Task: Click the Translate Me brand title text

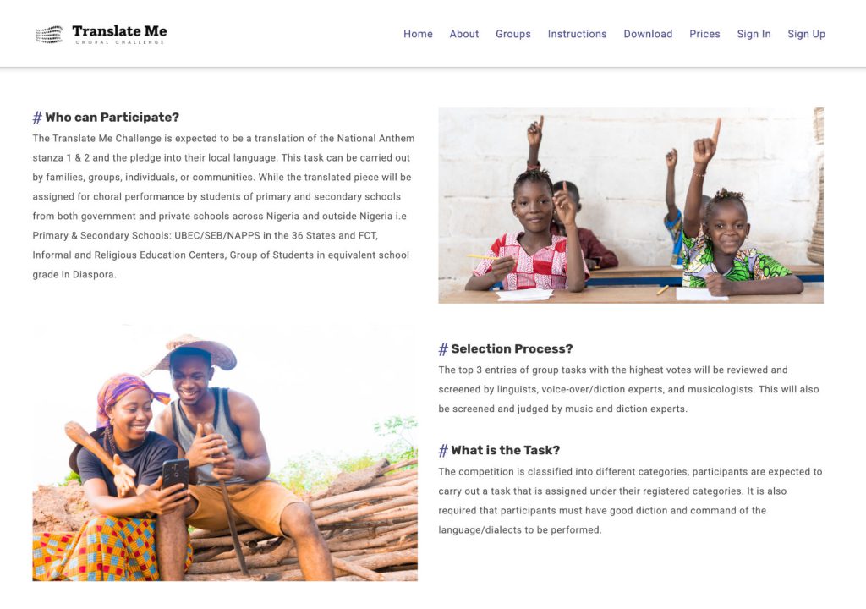Action: (119, 31)
